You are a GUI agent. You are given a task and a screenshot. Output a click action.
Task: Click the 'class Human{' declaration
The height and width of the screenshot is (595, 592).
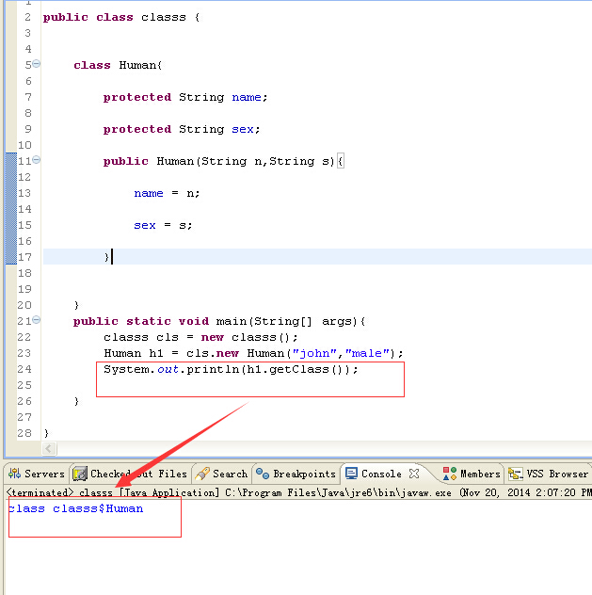point(118,65)
